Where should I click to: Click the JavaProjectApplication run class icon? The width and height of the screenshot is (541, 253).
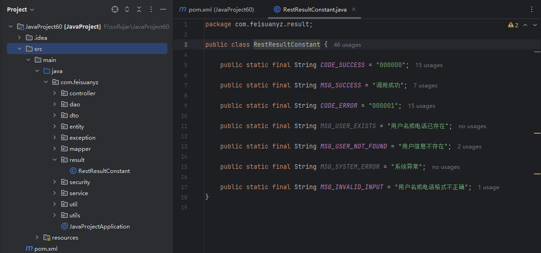pyautogui.click(x=64, y=227)
